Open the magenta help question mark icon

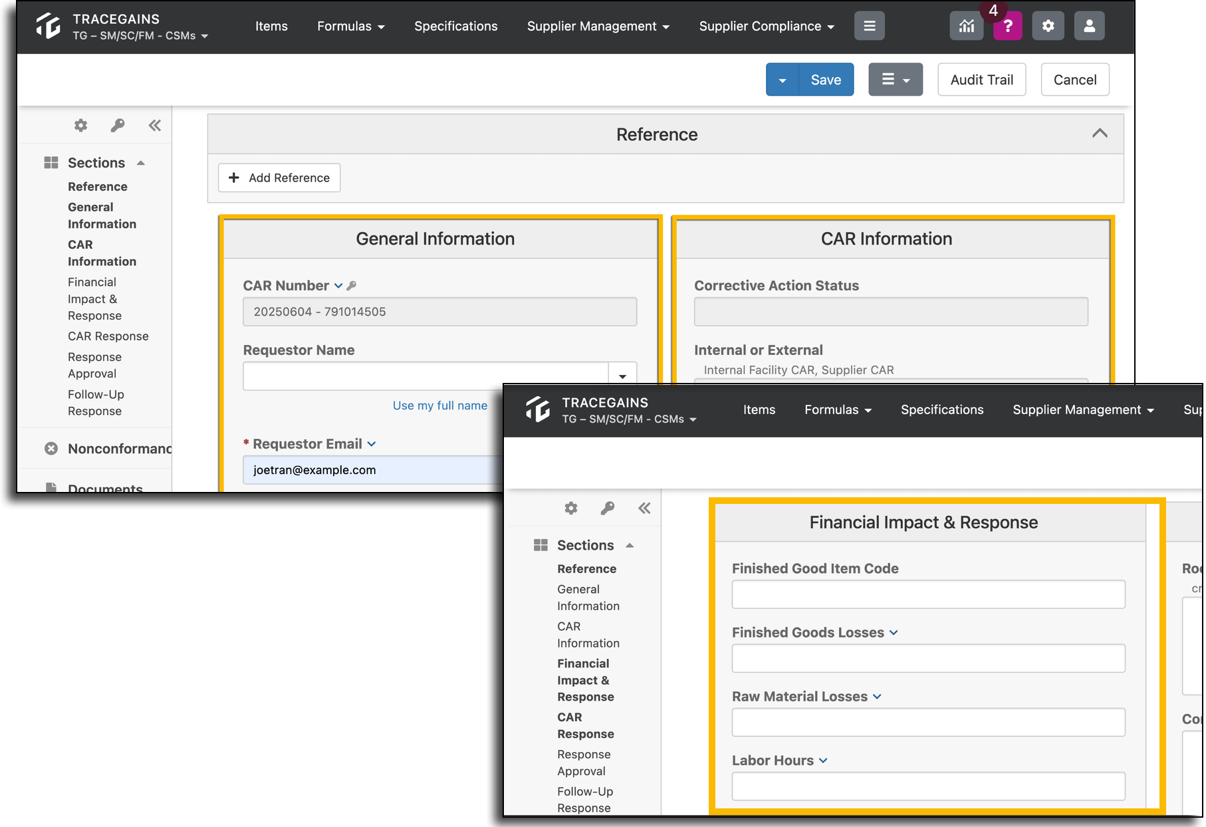[1008, 26]
